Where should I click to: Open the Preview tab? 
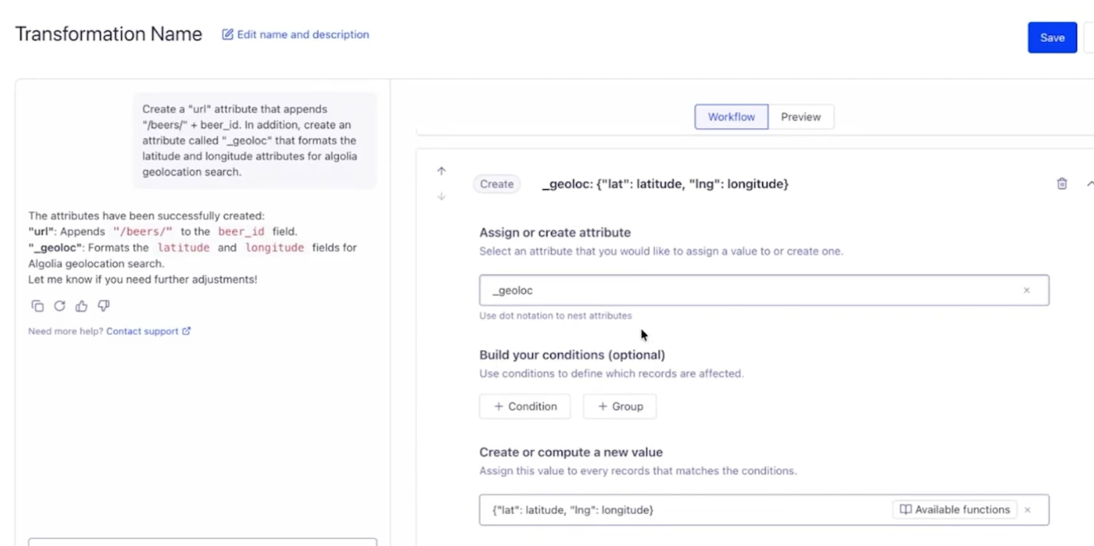[x=801, y=117]
